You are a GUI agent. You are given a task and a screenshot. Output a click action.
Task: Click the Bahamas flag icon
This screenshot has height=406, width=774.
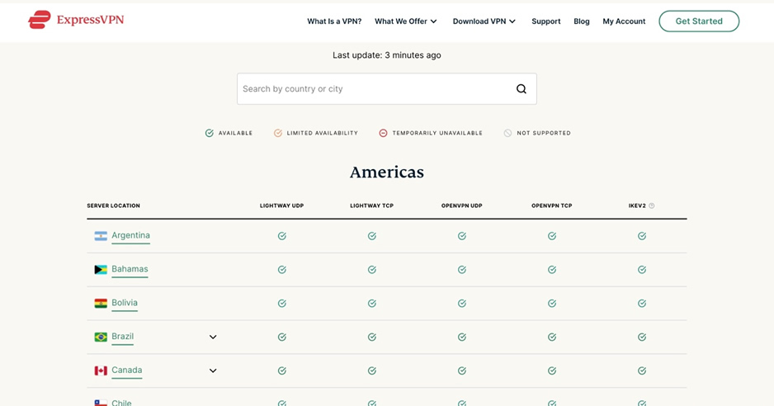click(101, 270)
